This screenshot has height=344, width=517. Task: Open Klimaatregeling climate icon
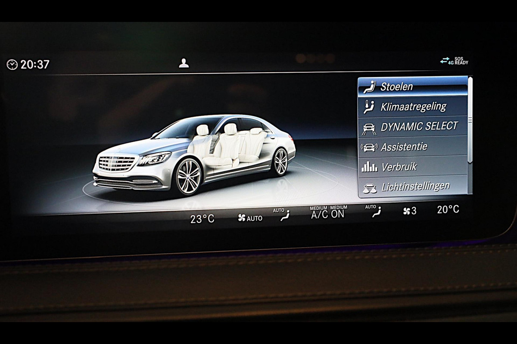tap(369, 107)
